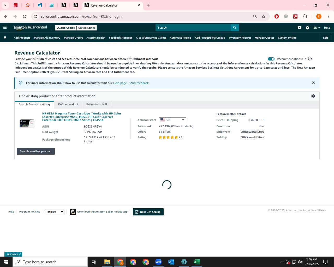Image resolution: width=334 pixels, height=267 pixels.
Task: Click Edit favorites bar button
Action: point(325,38)
